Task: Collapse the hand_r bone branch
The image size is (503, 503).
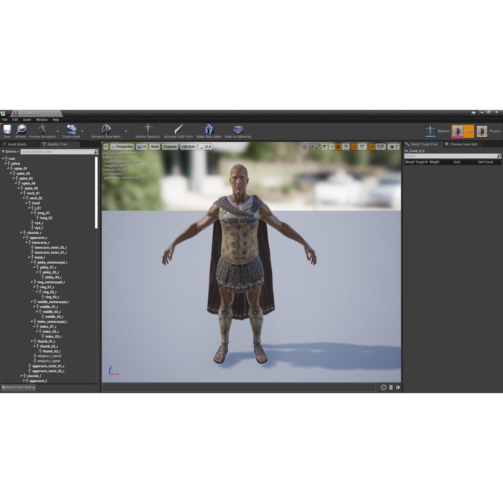Action: click(x=29, y=257)
